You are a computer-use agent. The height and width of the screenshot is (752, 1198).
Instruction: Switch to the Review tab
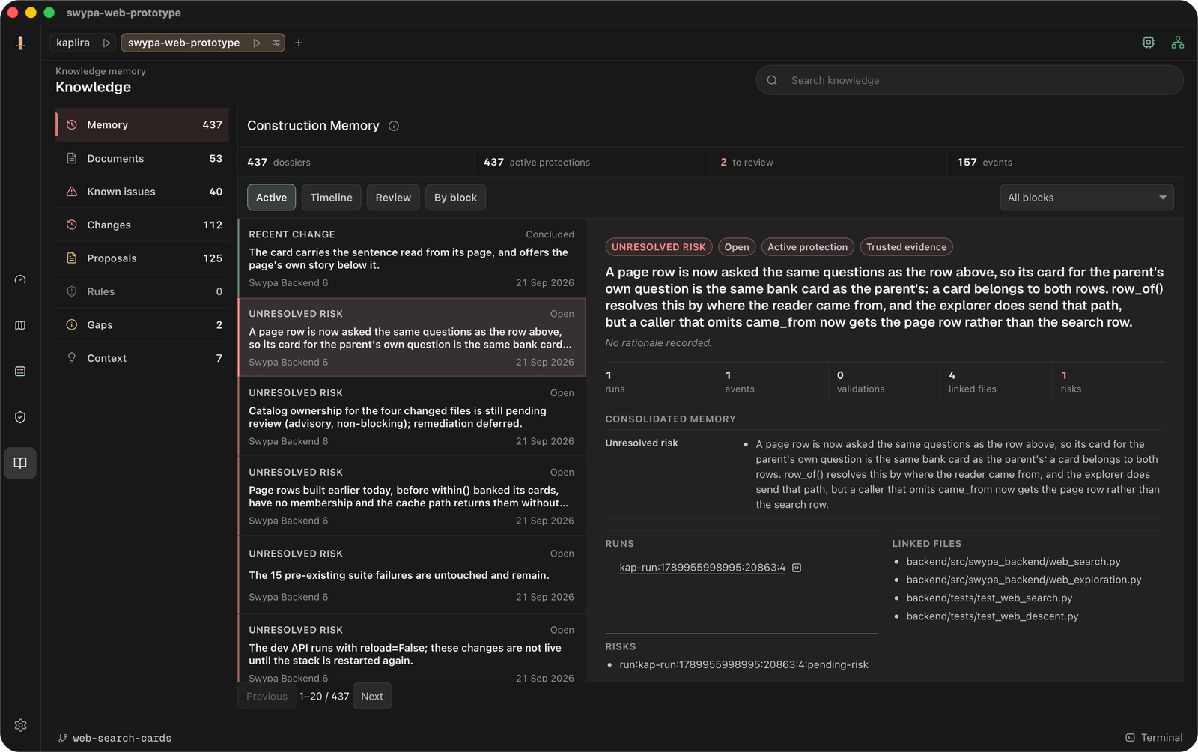(x=393, y=198)
